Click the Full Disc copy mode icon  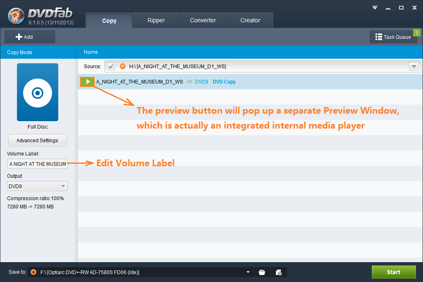[38, 92]
